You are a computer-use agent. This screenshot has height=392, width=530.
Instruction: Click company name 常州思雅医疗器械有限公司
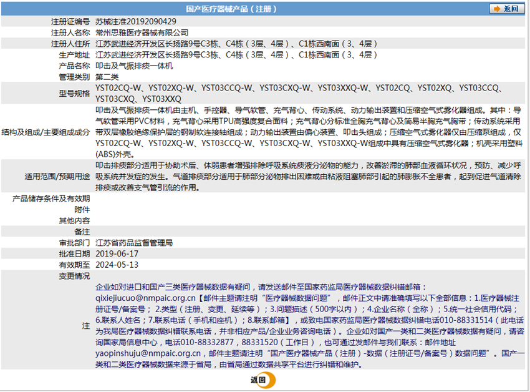click(142, 33)
